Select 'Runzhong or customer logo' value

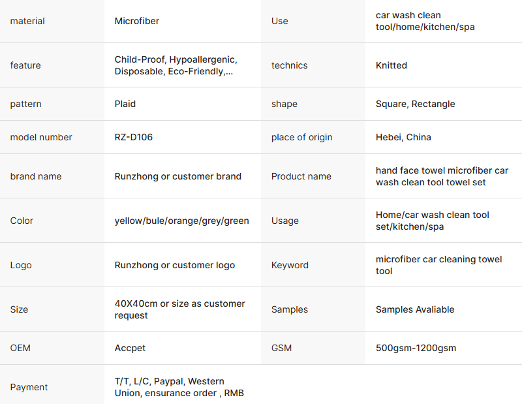(175, 265)
